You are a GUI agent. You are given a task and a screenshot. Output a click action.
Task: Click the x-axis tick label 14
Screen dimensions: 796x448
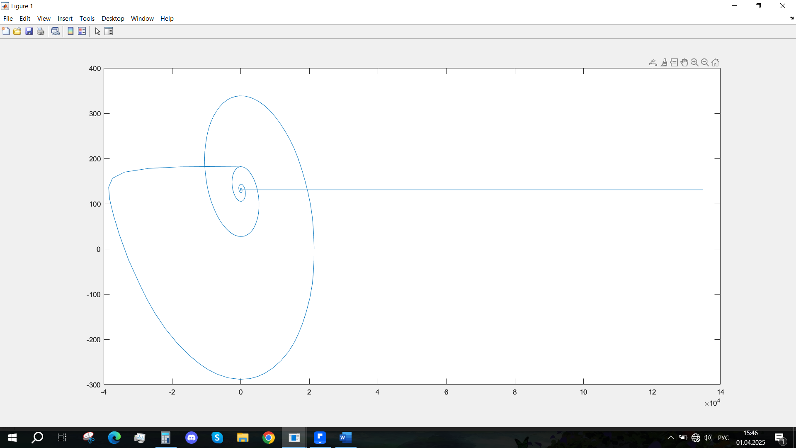coord(721,392)
